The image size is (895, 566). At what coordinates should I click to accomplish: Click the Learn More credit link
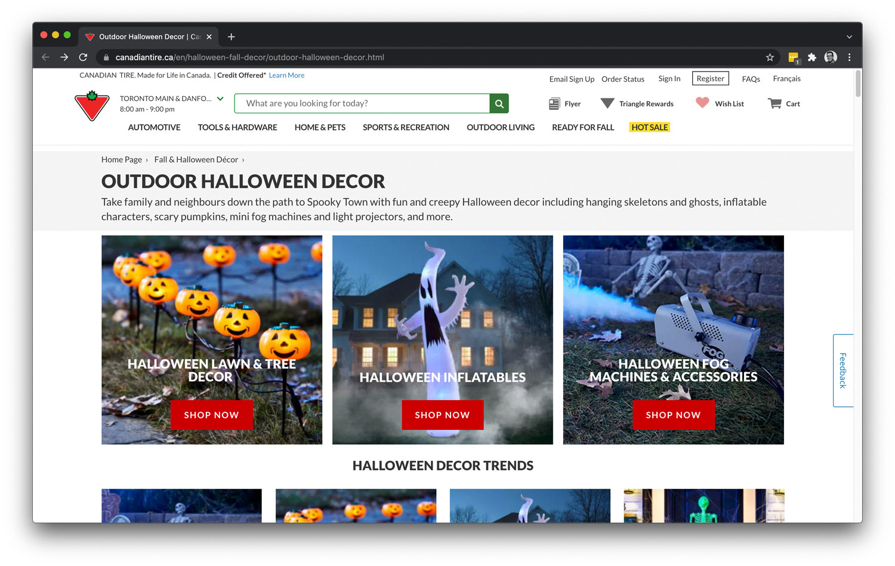tap(286, 75)
